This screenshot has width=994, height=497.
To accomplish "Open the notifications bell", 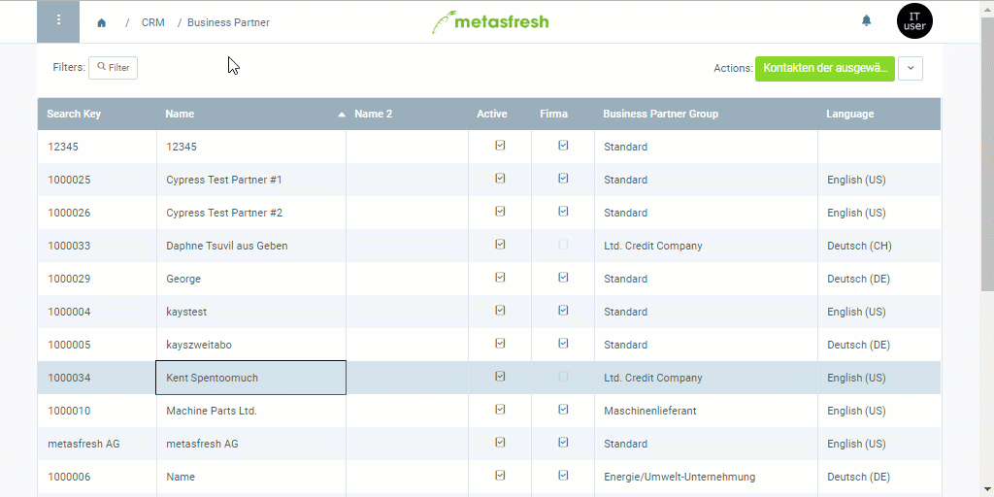I will pos(867,20).
